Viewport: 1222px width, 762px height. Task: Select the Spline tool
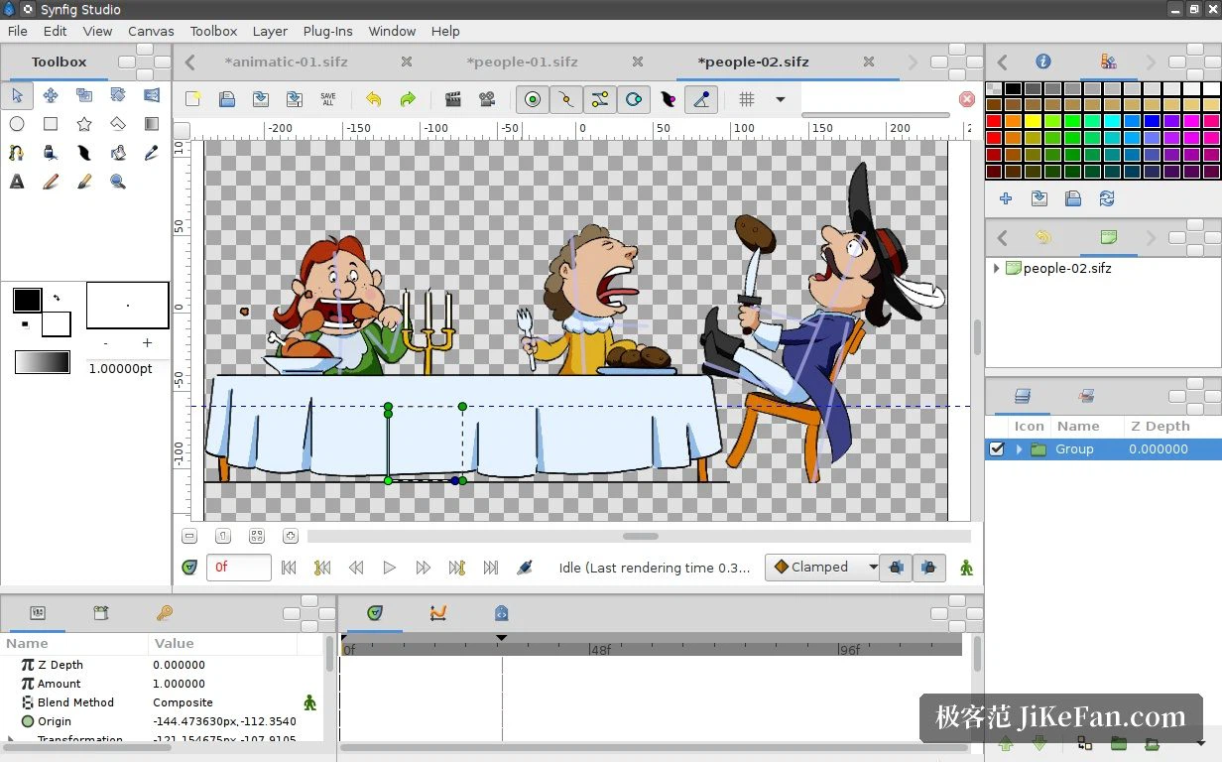[17, 153]
